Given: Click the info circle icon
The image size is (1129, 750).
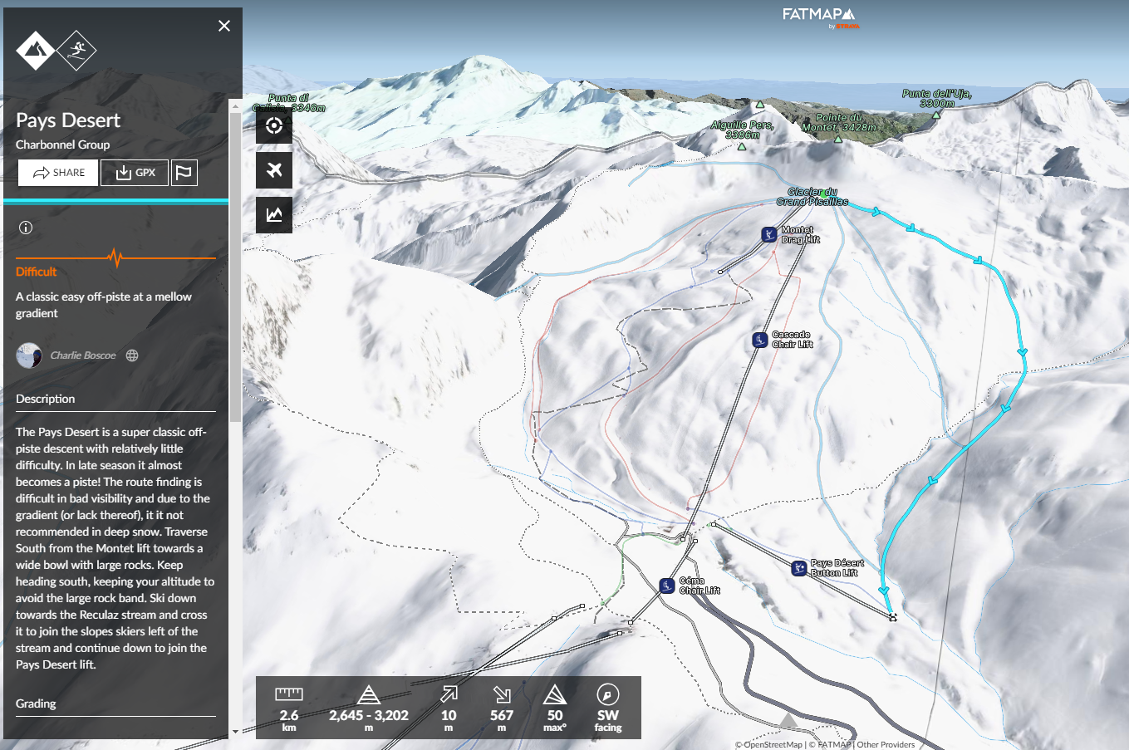Looking at the screenshot, I should pos(26,228).
